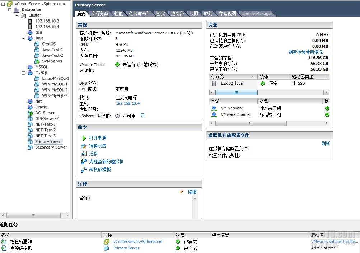Click 刷新存储使用情况 link
360x253 pixels.
[305, 52]
